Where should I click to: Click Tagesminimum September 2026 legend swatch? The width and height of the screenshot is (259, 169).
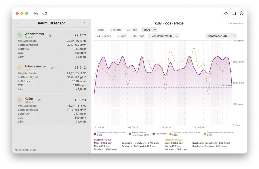point(130,134)
